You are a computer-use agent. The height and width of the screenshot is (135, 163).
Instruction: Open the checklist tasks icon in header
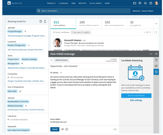145,3
